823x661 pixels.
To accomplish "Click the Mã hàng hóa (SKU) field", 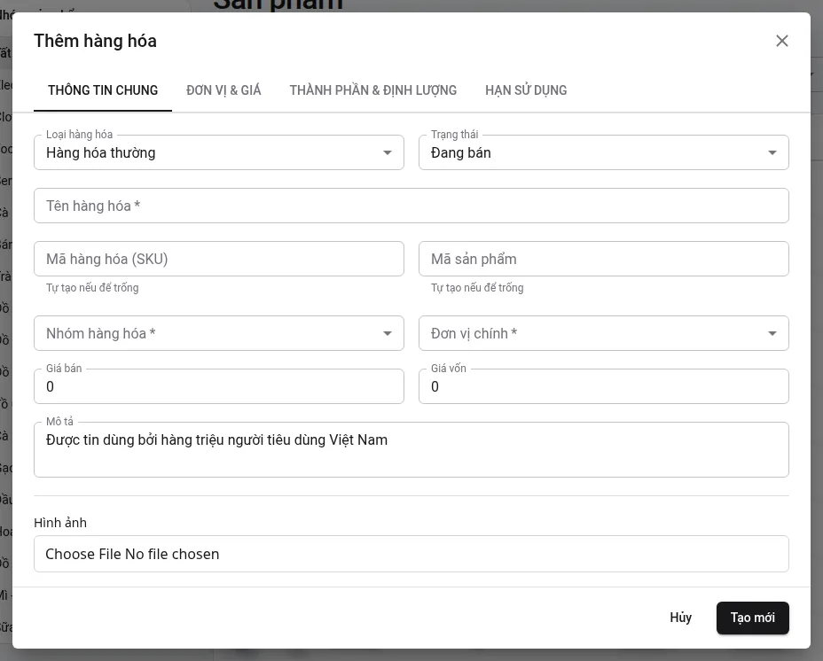I will (x=219, y=259).
